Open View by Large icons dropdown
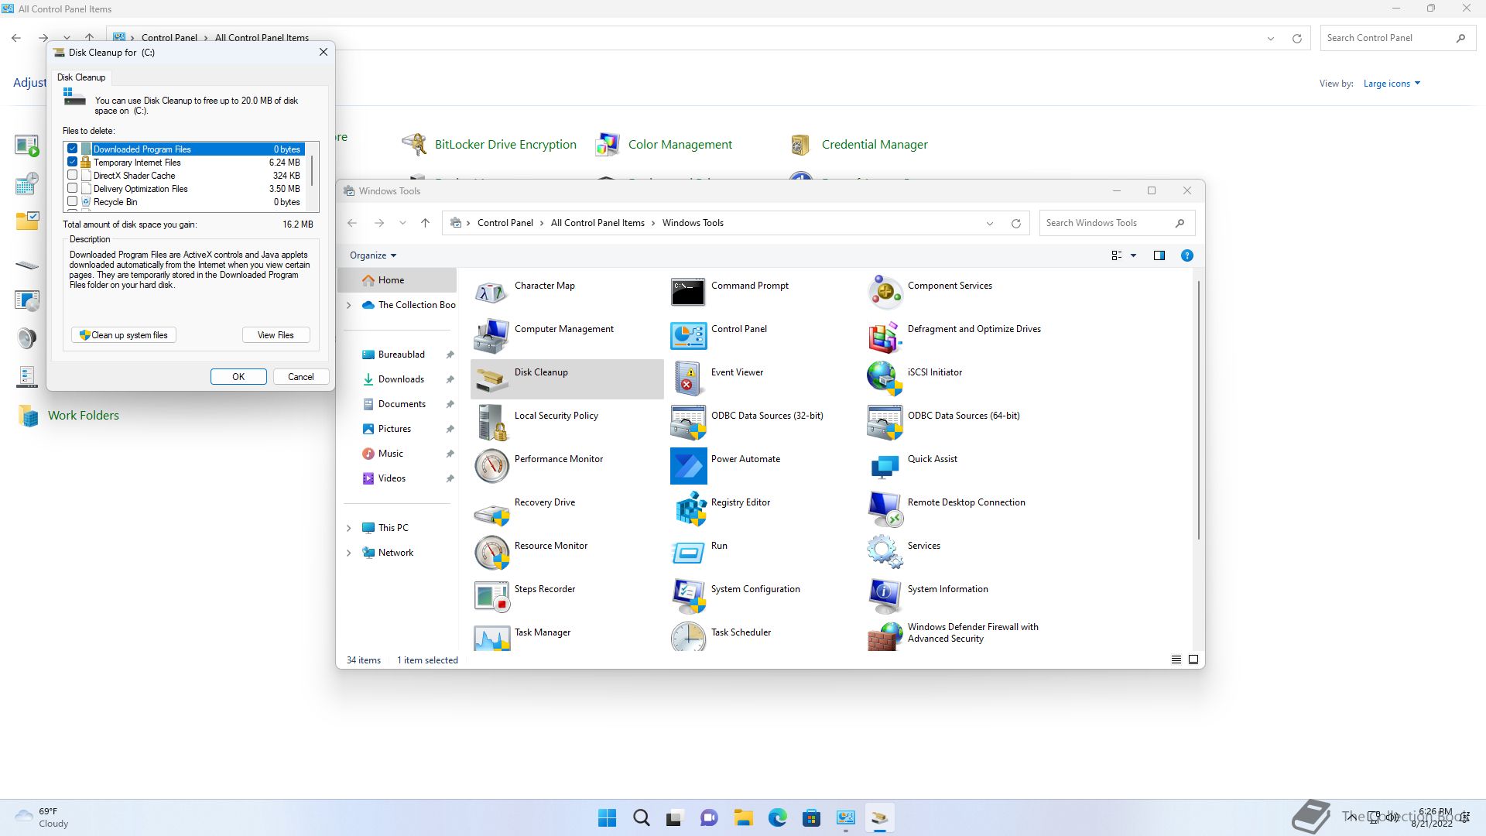1486x836 pixels. click(x=1392, y=84)
